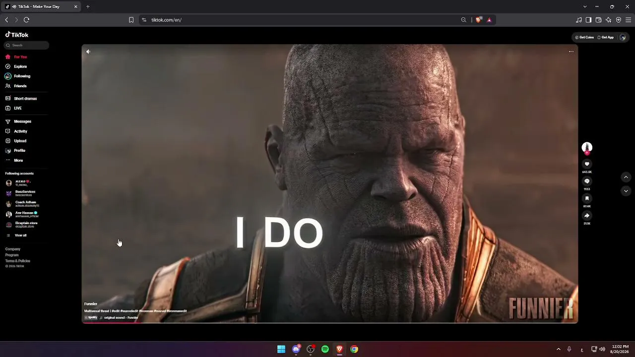Open the profile avatar menu in header
The width and height of the screenshot is (635, 357).
[x=623, y=37]
